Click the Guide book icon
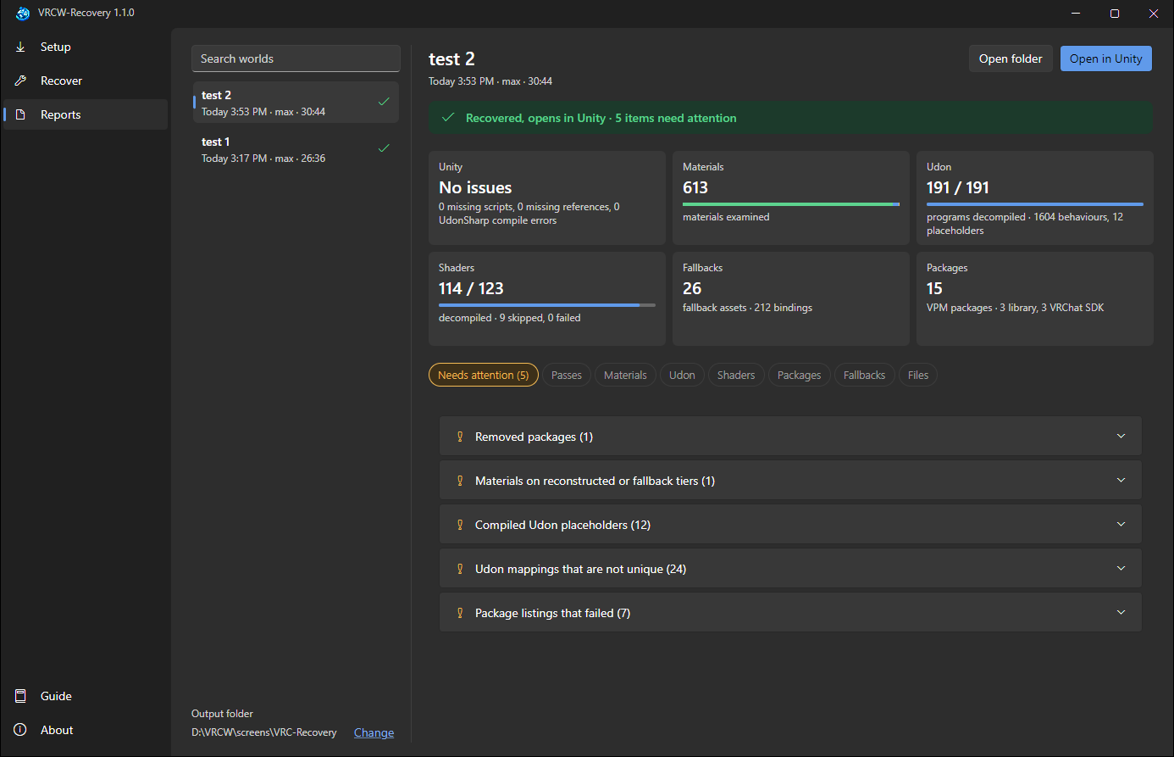This screenshot has height=757, width=1174. pyautogui.click(x=20, y=696)
